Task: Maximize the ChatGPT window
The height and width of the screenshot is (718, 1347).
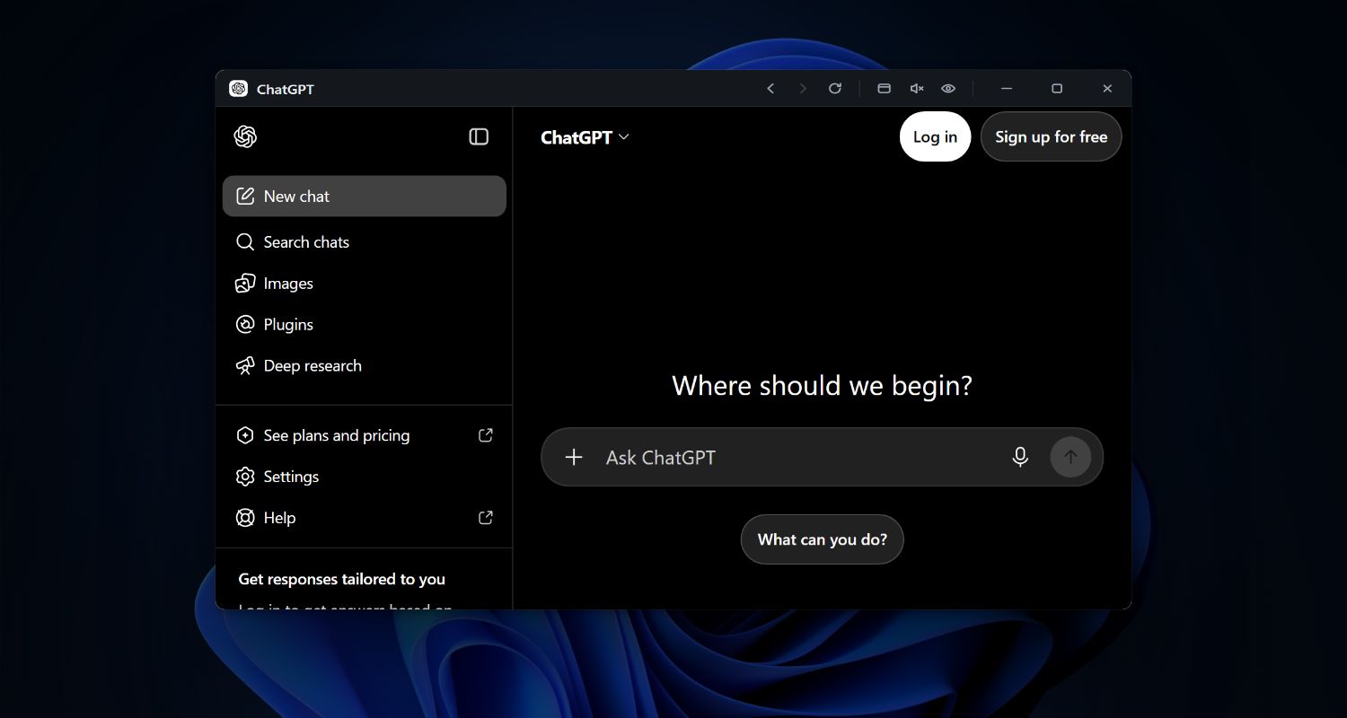Action: [1057, 88]
